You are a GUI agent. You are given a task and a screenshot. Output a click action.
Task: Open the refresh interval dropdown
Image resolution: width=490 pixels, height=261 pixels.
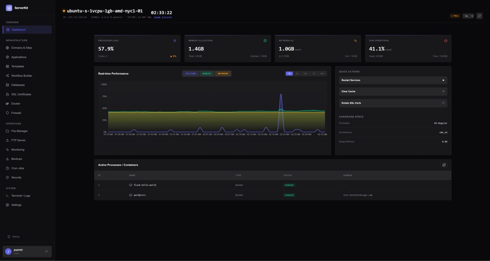(468, 16)
